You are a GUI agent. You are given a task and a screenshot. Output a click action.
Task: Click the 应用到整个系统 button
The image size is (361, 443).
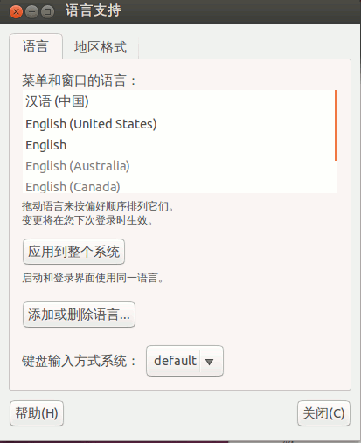click(x=74, y=252)
